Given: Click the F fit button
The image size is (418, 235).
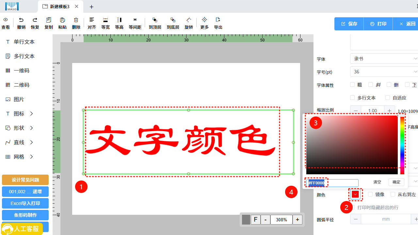Looking at the screenshot, I should pos(256,220).
